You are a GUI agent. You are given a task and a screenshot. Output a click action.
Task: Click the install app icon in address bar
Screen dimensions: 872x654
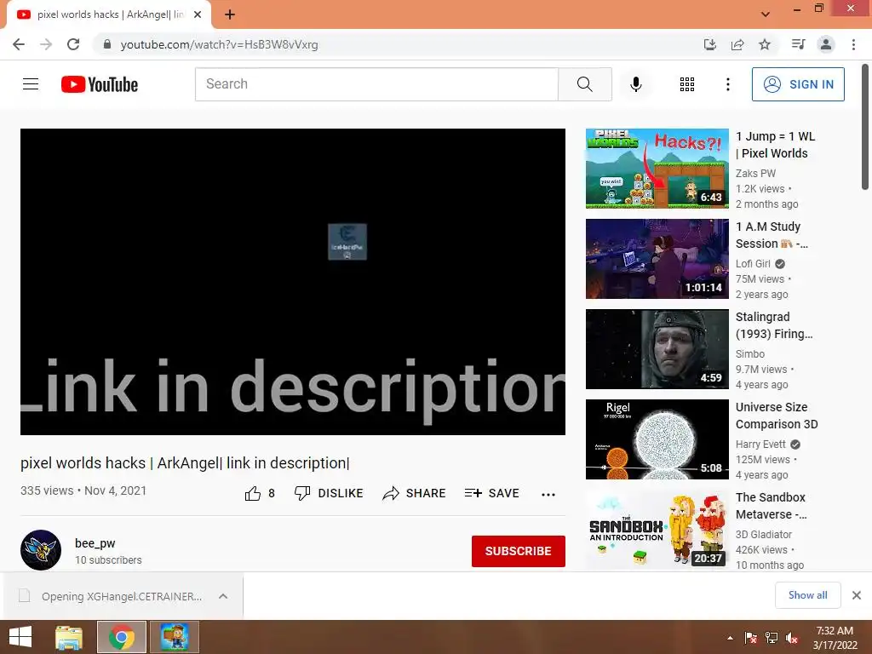[709, 44]
